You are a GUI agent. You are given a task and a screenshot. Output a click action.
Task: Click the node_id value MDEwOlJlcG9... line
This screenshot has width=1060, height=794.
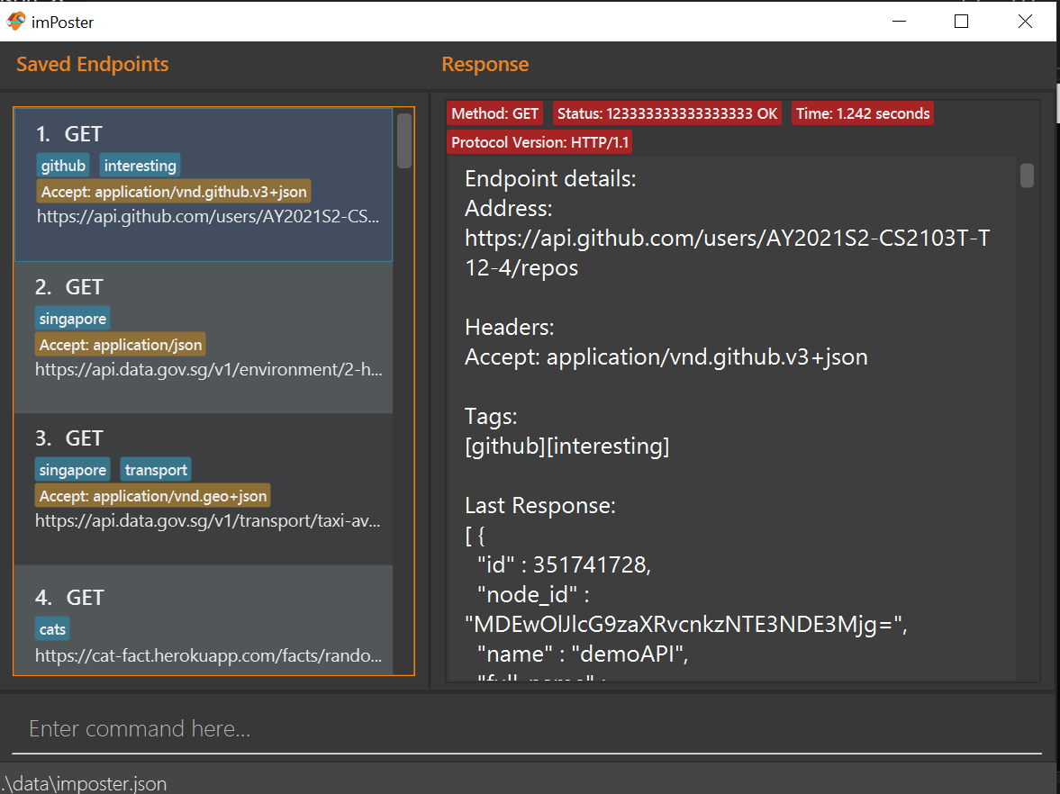point(685,624)
